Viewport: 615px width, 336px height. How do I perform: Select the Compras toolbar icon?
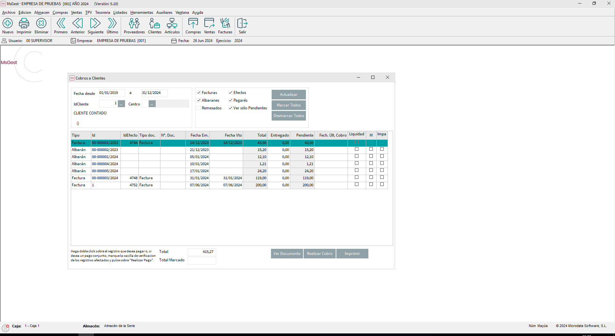click(193, 26)
